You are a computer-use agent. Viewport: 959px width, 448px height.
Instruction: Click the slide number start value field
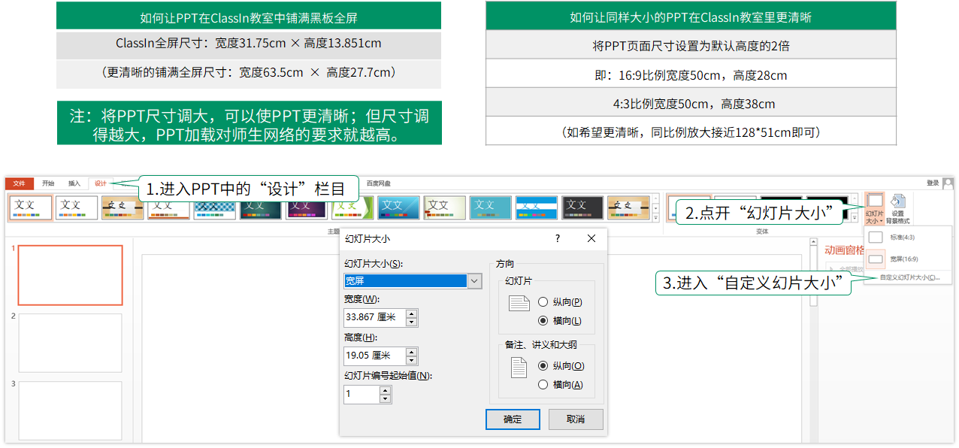click(362, 394)
